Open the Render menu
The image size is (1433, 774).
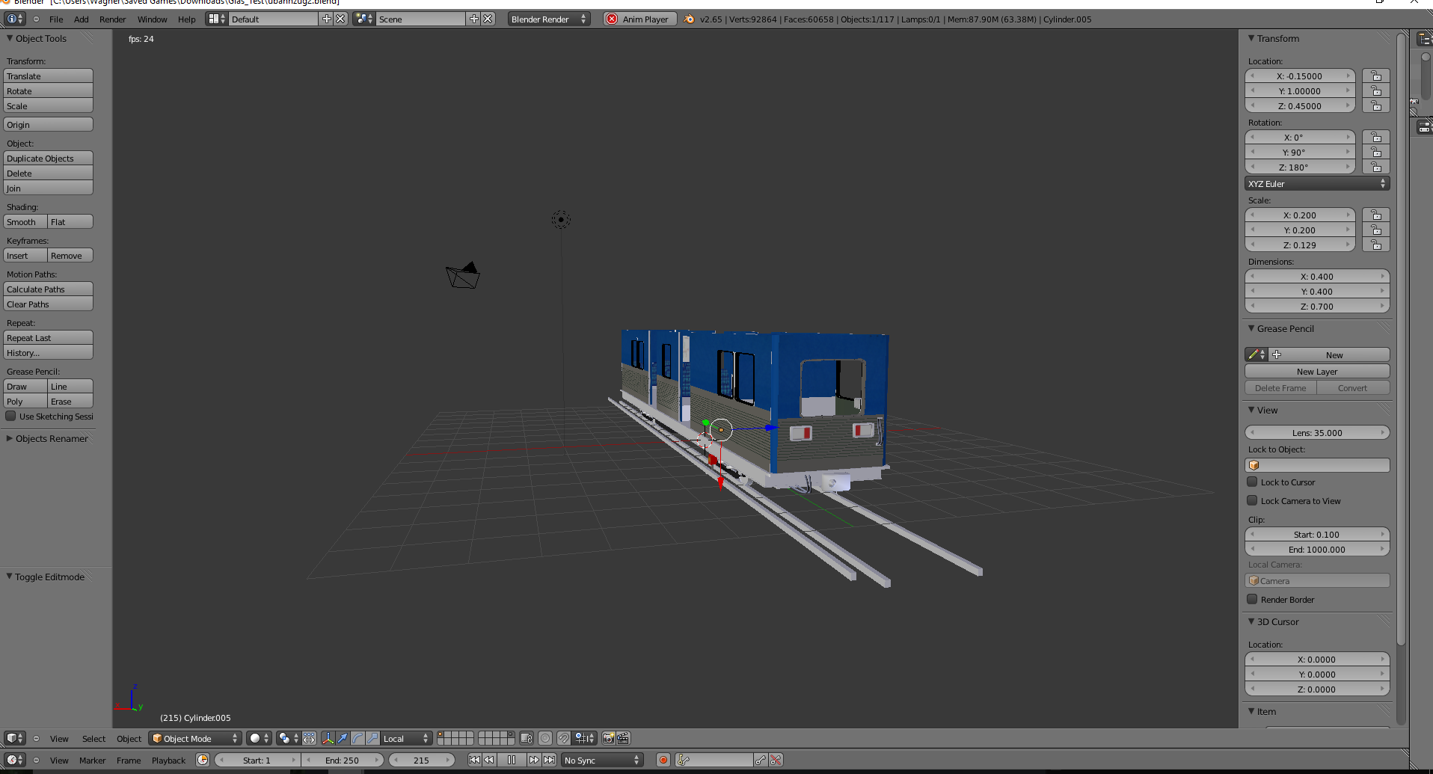tap(112, 19)
